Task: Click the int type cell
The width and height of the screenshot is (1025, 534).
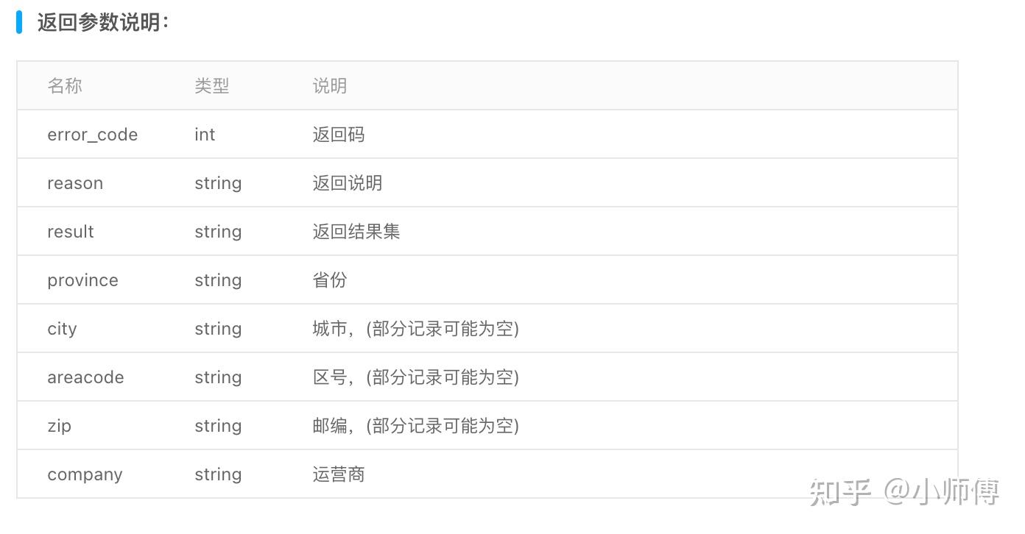Action: [205, 135]
